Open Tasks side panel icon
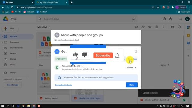This screenshot has width=192, height=108. [x=188, y=43]
